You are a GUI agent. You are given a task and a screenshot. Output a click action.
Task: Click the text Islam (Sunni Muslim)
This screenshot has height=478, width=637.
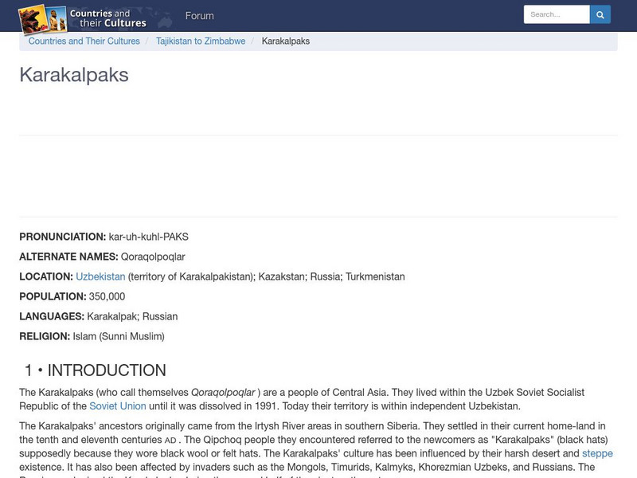tap(119, 336)
